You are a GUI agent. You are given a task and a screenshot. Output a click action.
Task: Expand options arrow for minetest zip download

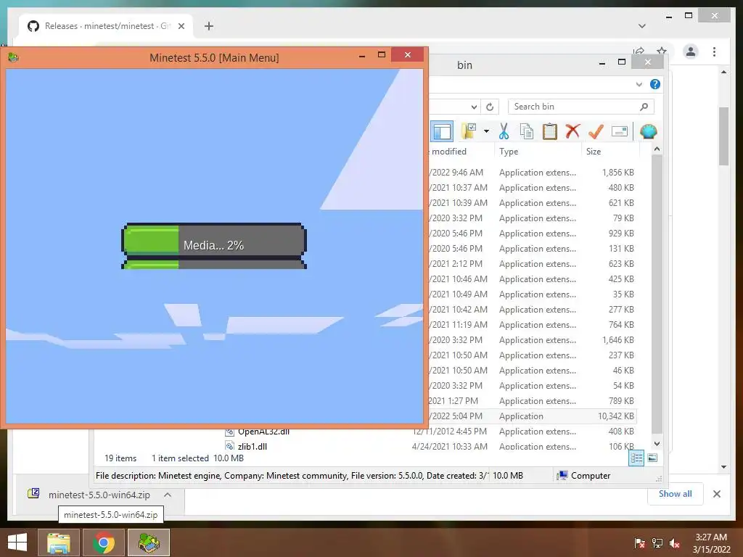point(168,495)
